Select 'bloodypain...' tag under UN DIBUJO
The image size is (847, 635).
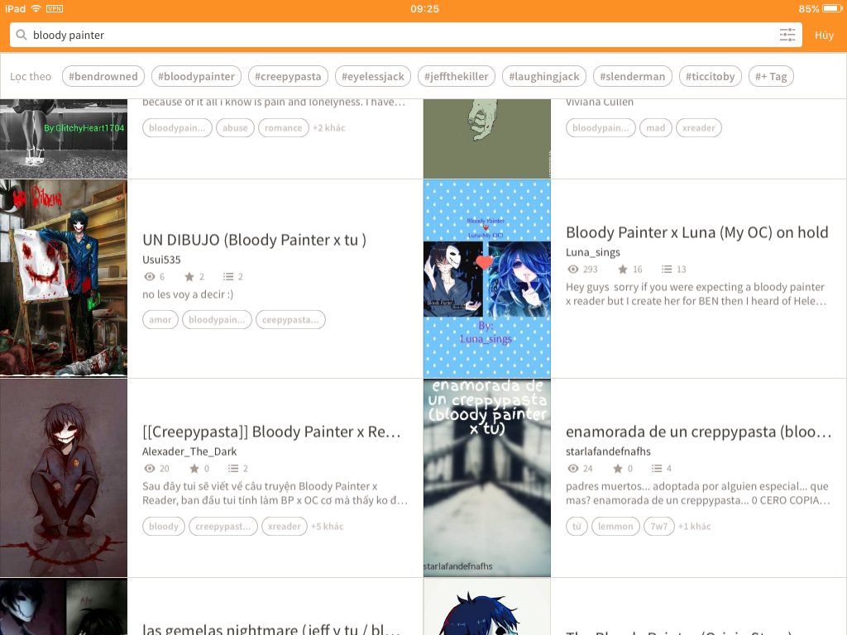tap(218, 320)
